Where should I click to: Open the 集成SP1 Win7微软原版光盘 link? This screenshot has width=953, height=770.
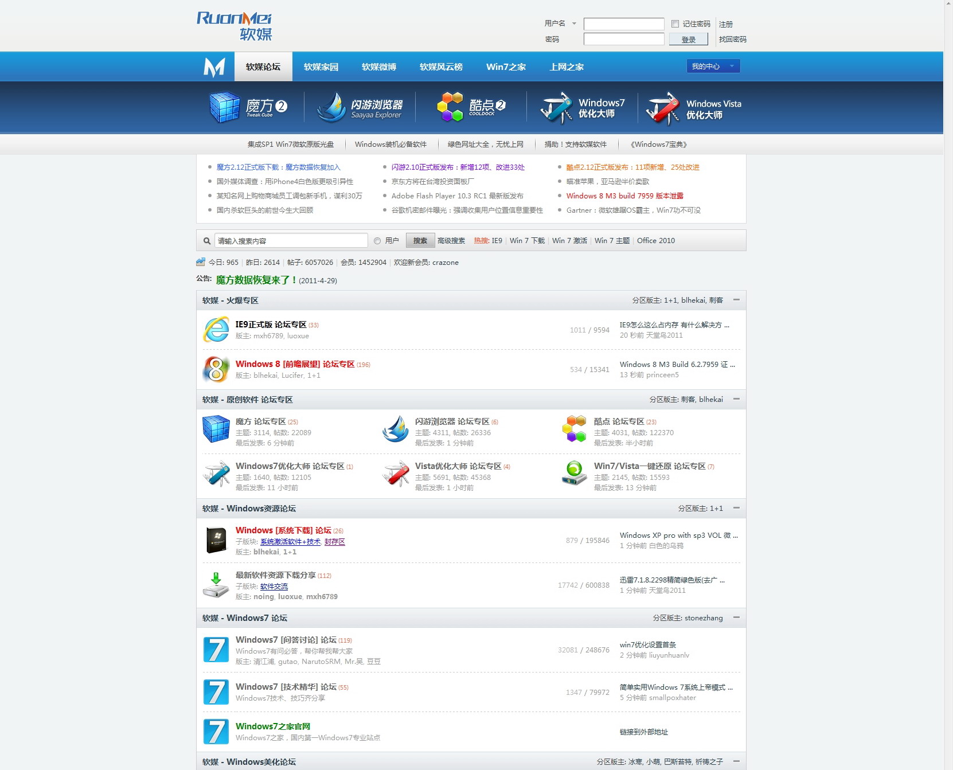tap(291, 144)
